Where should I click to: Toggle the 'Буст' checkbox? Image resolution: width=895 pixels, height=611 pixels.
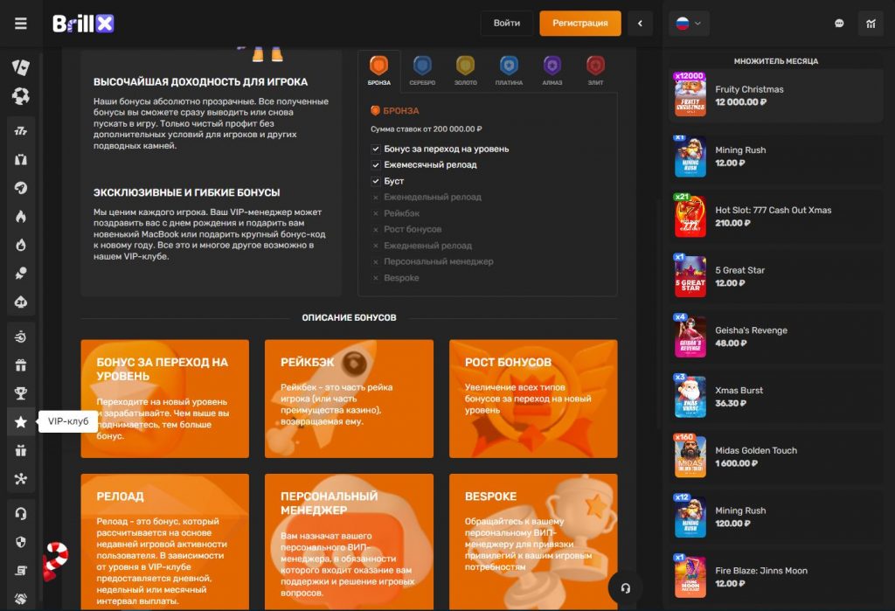(x=376, y=181)
